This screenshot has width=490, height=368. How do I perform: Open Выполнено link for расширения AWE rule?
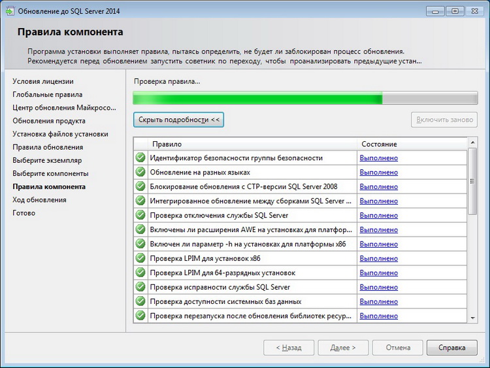click(x=379, y=230)
